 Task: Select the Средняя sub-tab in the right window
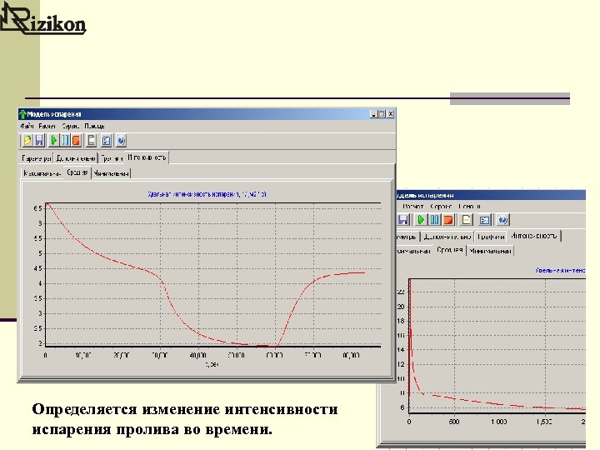click(x=450, y=250)
